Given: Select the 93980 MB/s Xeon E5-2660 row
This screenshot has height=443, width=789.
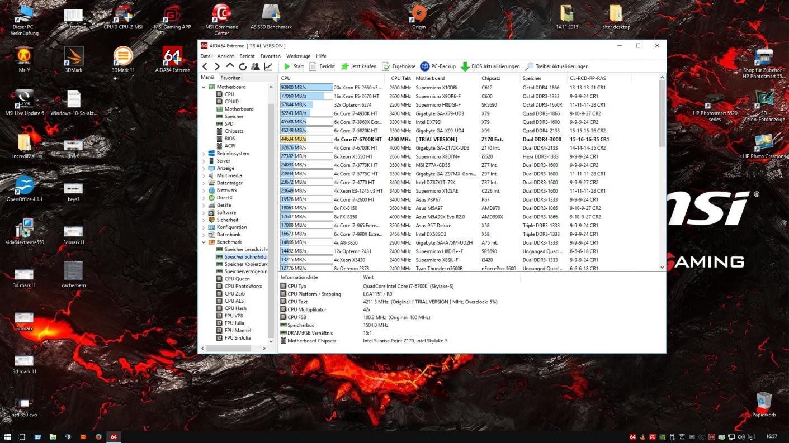Looking at the screenshot, I should tap(469, 88).
